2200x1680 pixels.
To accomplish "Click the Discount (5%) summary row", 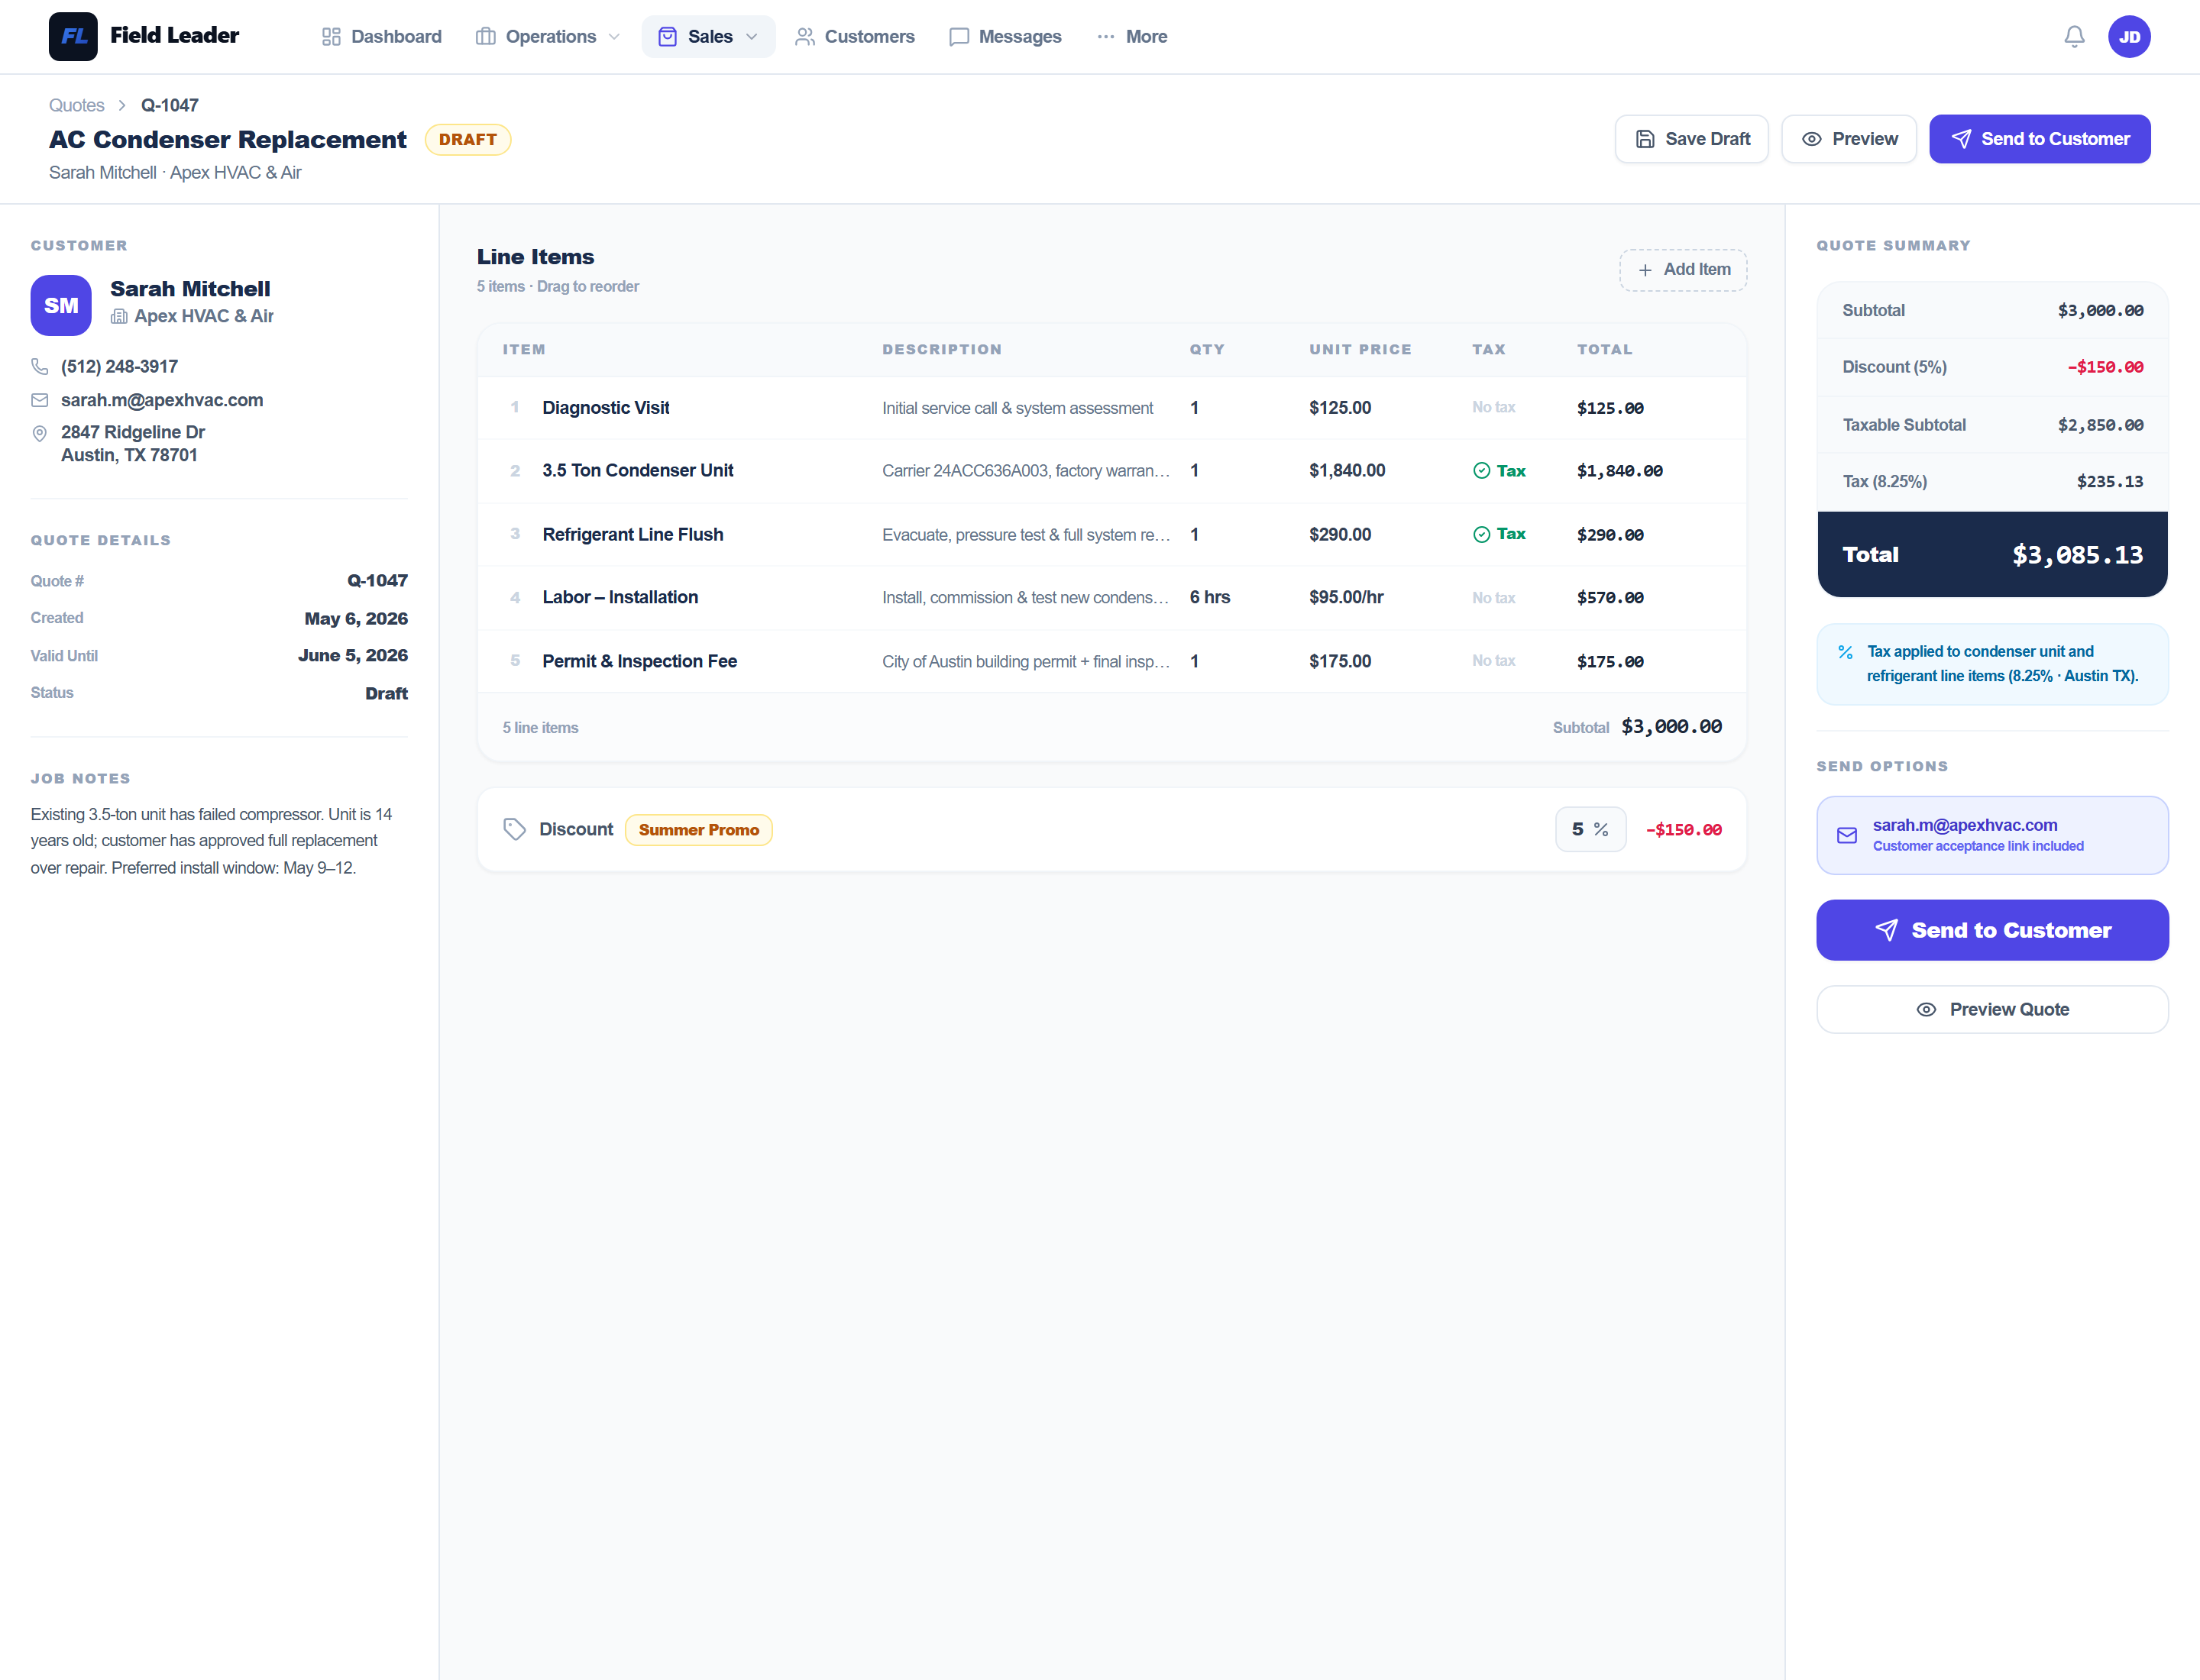I will point(1993,367).
